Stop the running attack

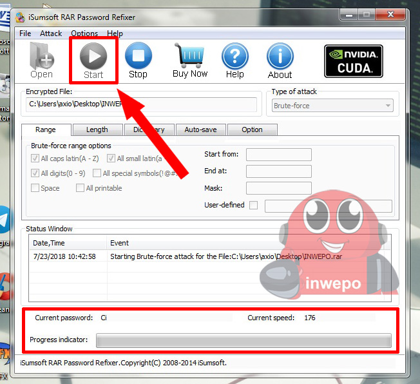click(x=138, y=61)
